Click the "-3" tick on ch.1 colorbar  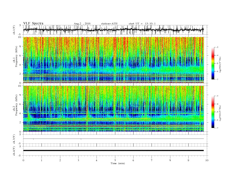[217, 47]
